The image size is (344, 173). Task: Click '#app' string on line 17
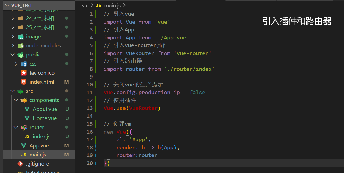pyautogui.click(x=139, y=139)
